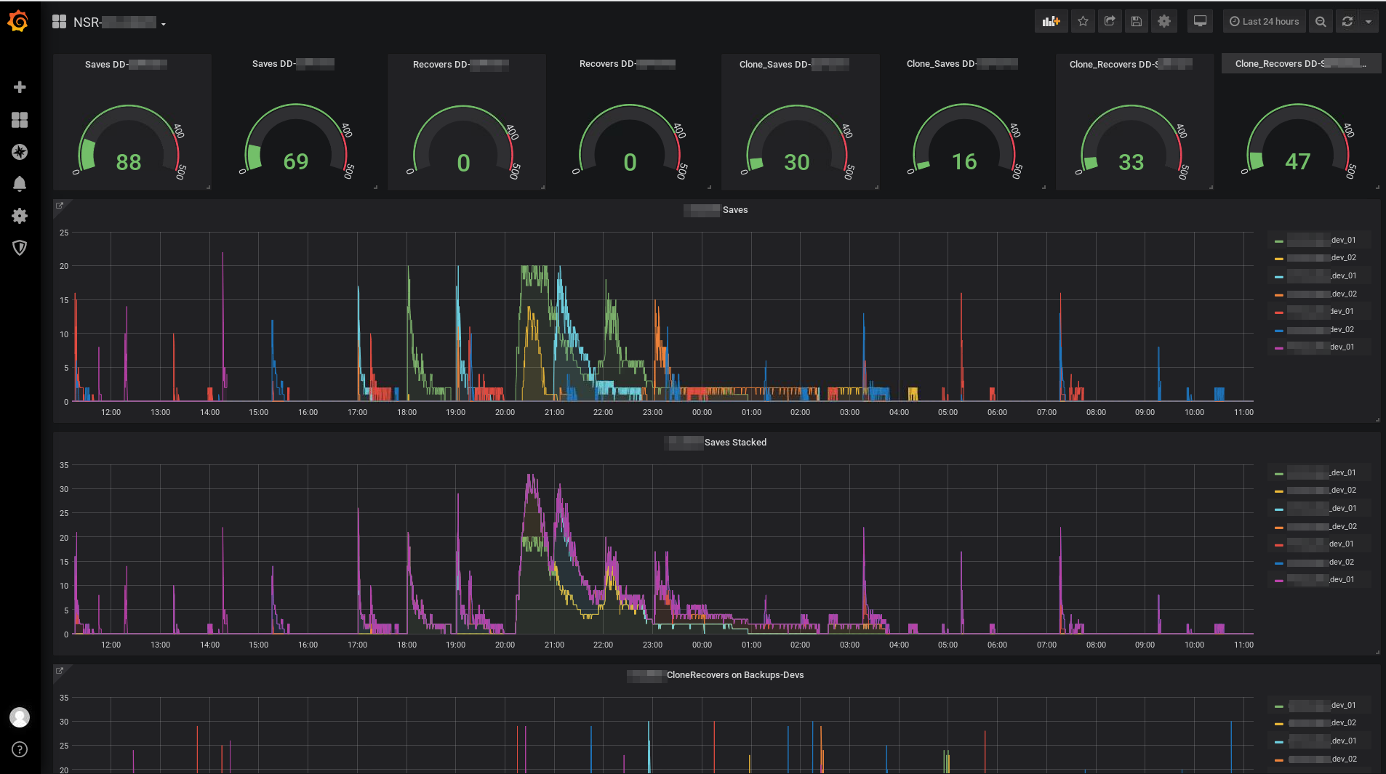Click the Share dashboard icon
This screenshot has width=1386, height=774.
1110,22
